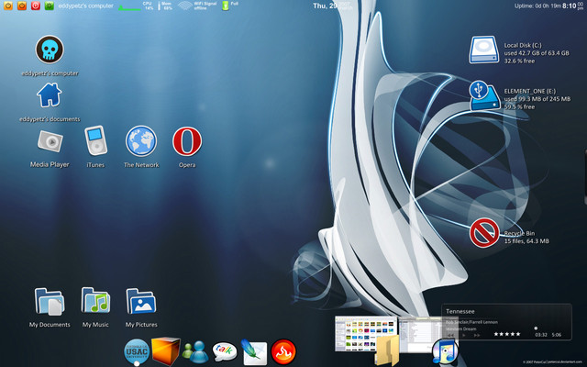Open the Messenger buddies dock icon

tap(195, 352)
